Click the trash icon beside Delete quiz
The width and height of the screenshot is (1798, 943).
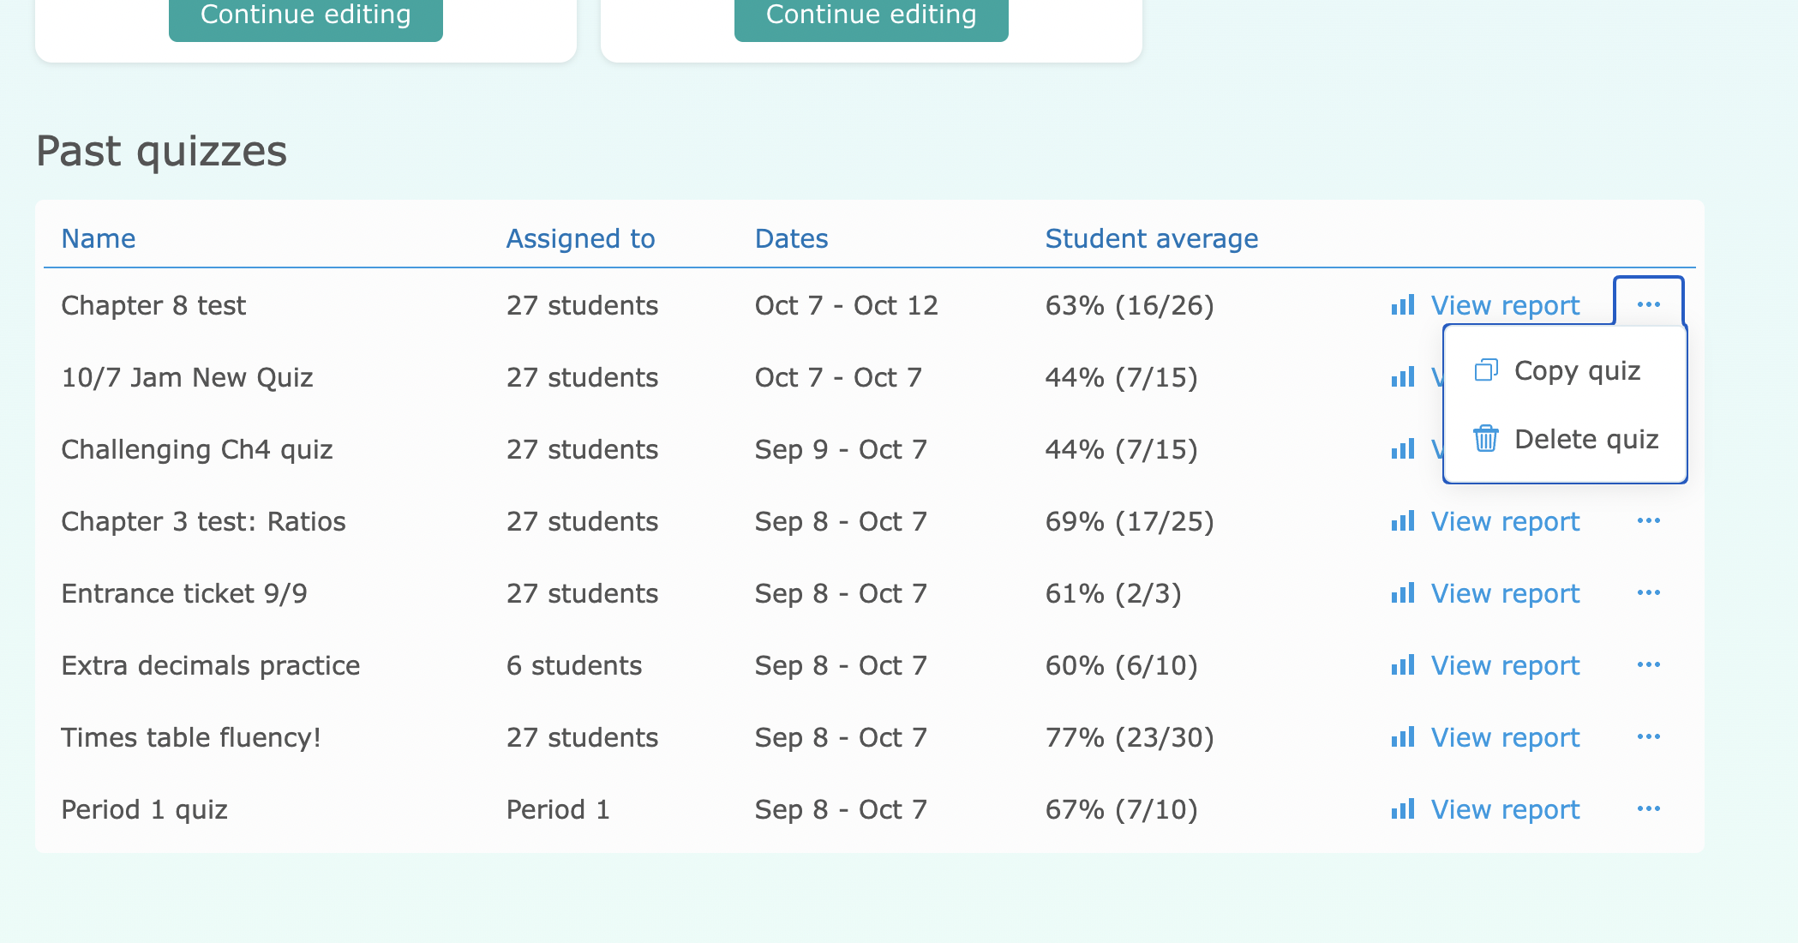click(x=1486, y=438)
